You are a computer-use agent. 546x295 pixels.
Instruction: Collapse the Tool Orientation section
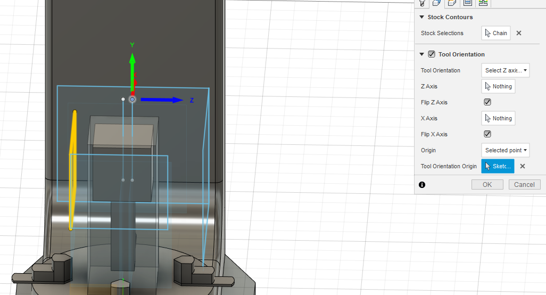421,54
